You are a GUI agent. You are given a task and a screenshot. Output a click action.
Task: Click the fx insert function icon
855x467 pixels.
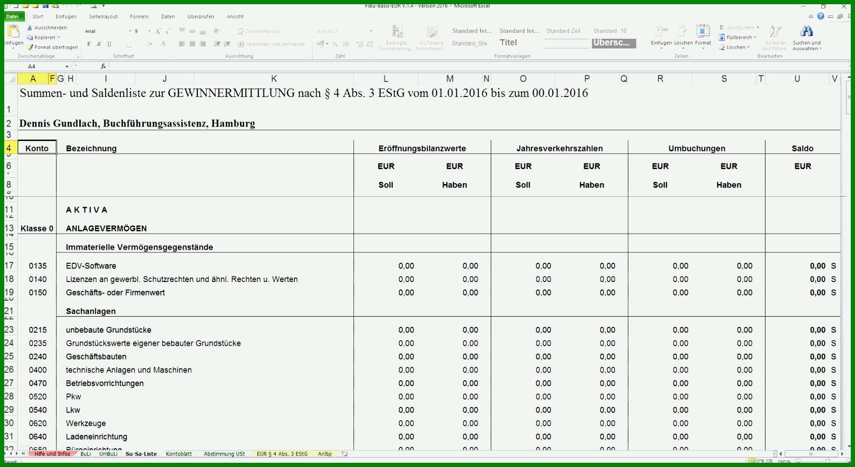tap(103, 67)
